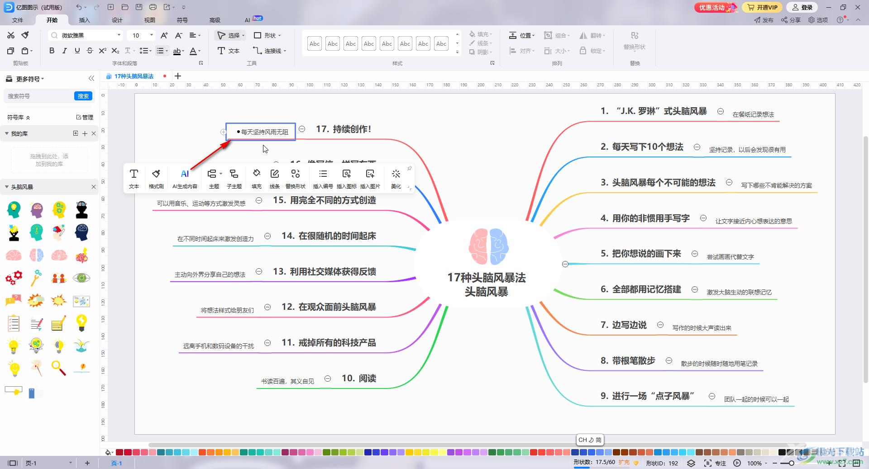Collapse the 我的库 section
Image resolution: width=869 pixels, height=469 pixels.
[x=7, y=133]
